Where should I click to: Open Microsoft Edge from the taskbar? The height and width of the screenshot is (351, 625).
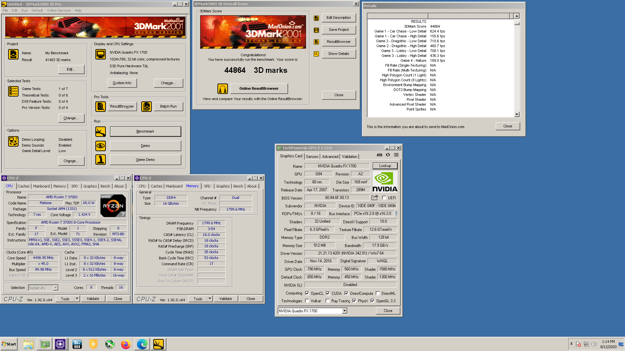[x=142, y=344]
